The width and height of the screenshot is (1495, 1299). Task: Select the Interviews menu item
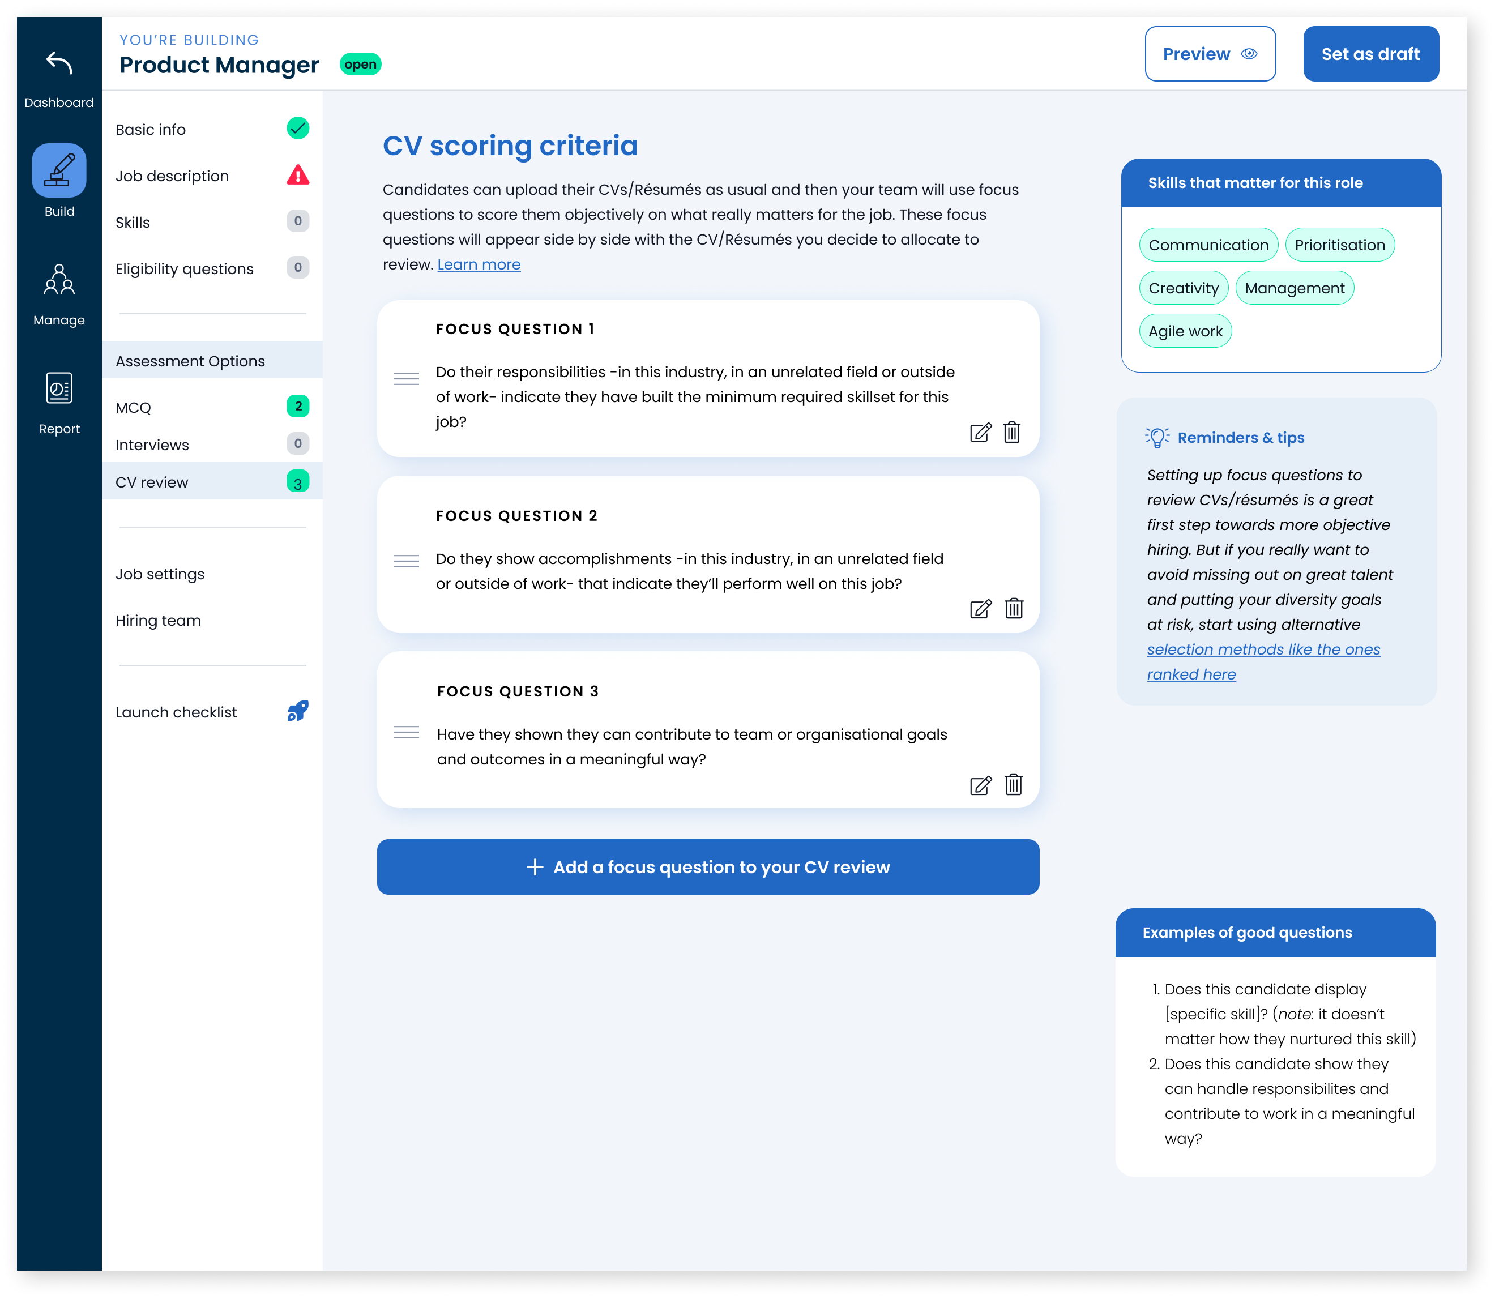click(x=152, y=445)
